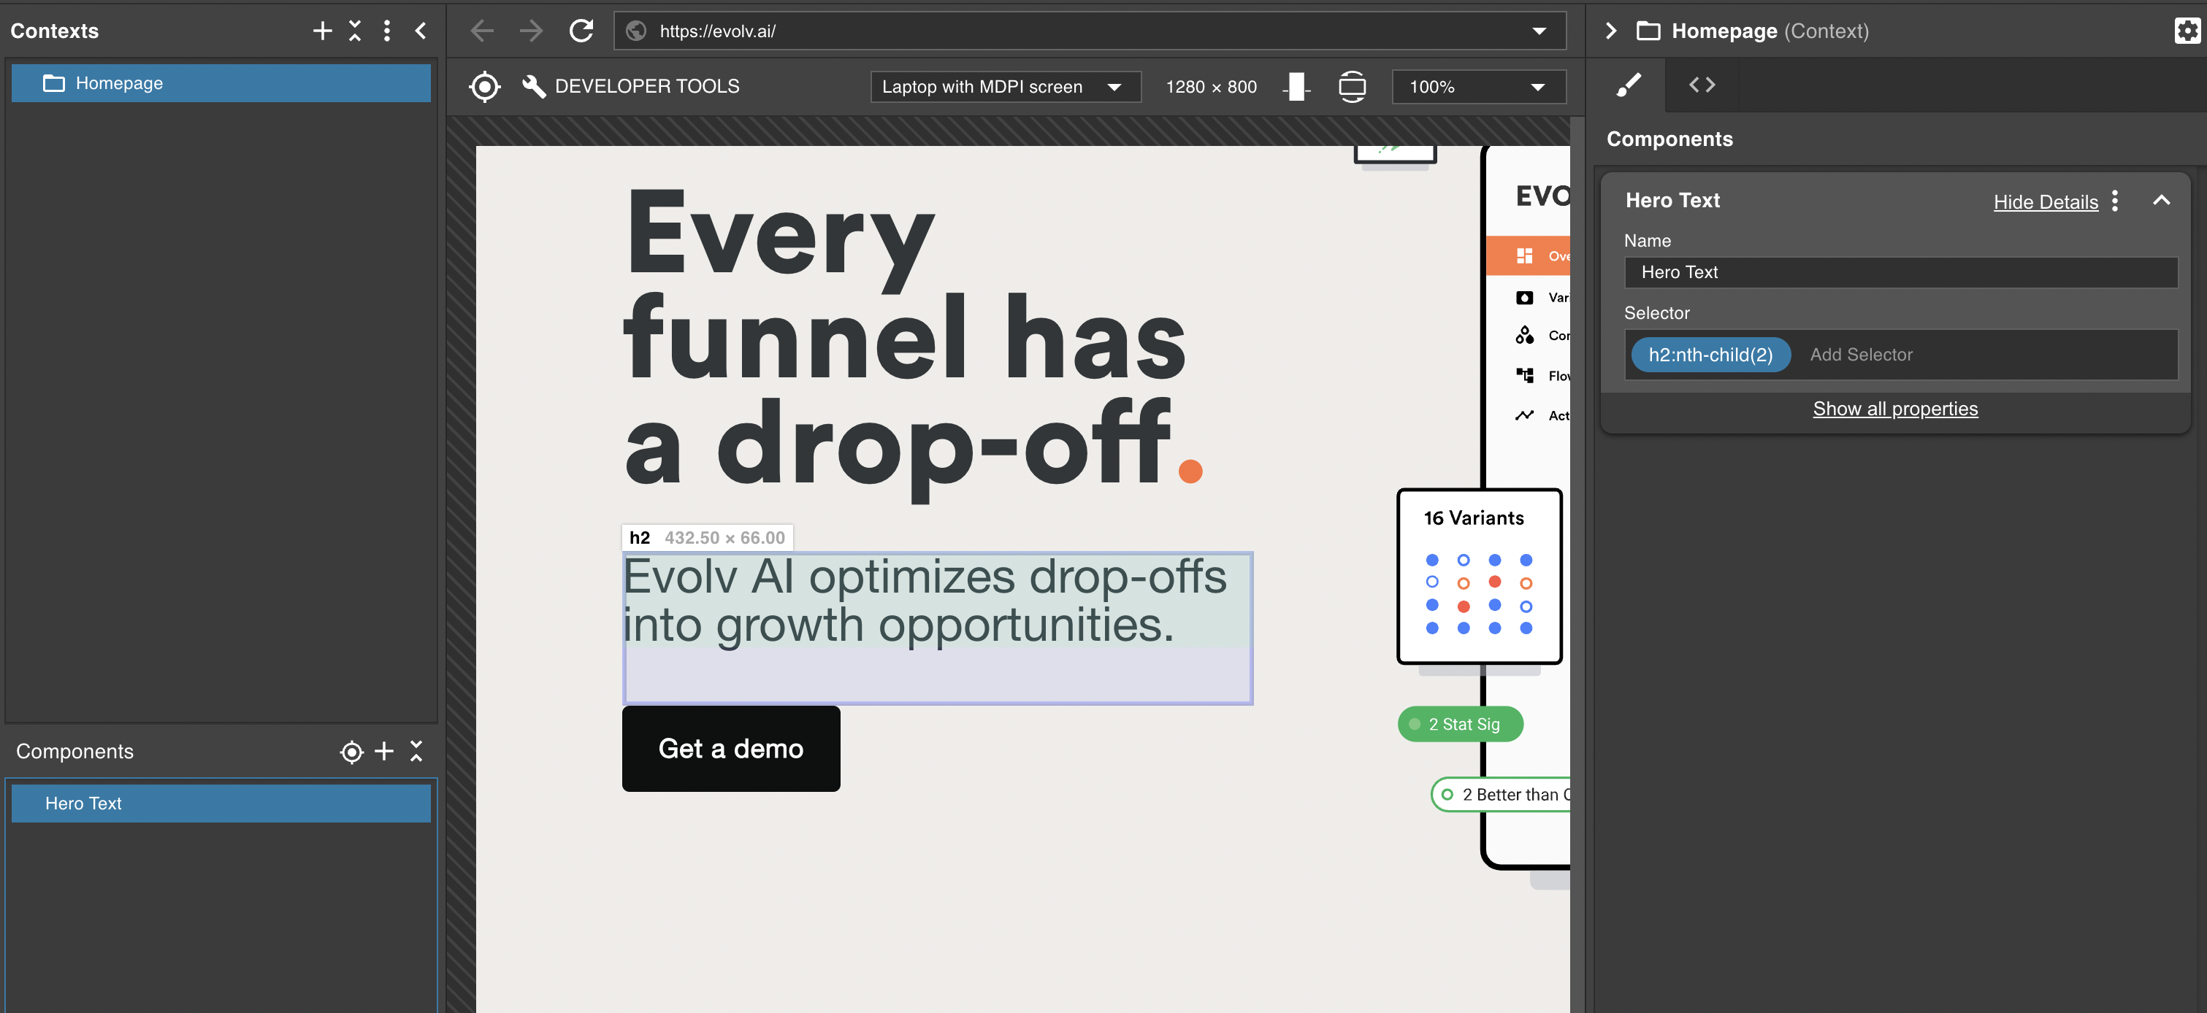Activate the element picker target icon in toolbar

click(x=485, y=87)
